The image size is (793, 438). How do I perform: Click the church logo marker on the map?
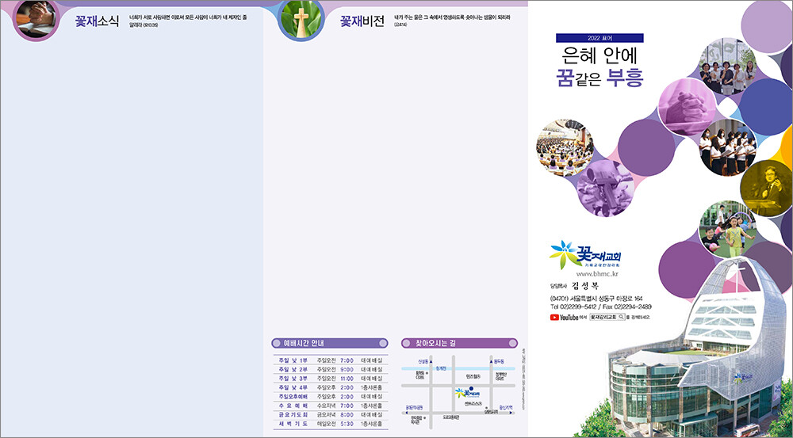(462, 392)
